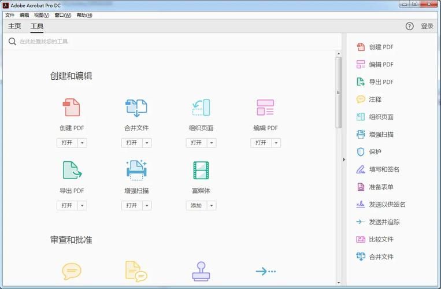
Task: Switch to the 主页 tab
Action: point(14,26)
